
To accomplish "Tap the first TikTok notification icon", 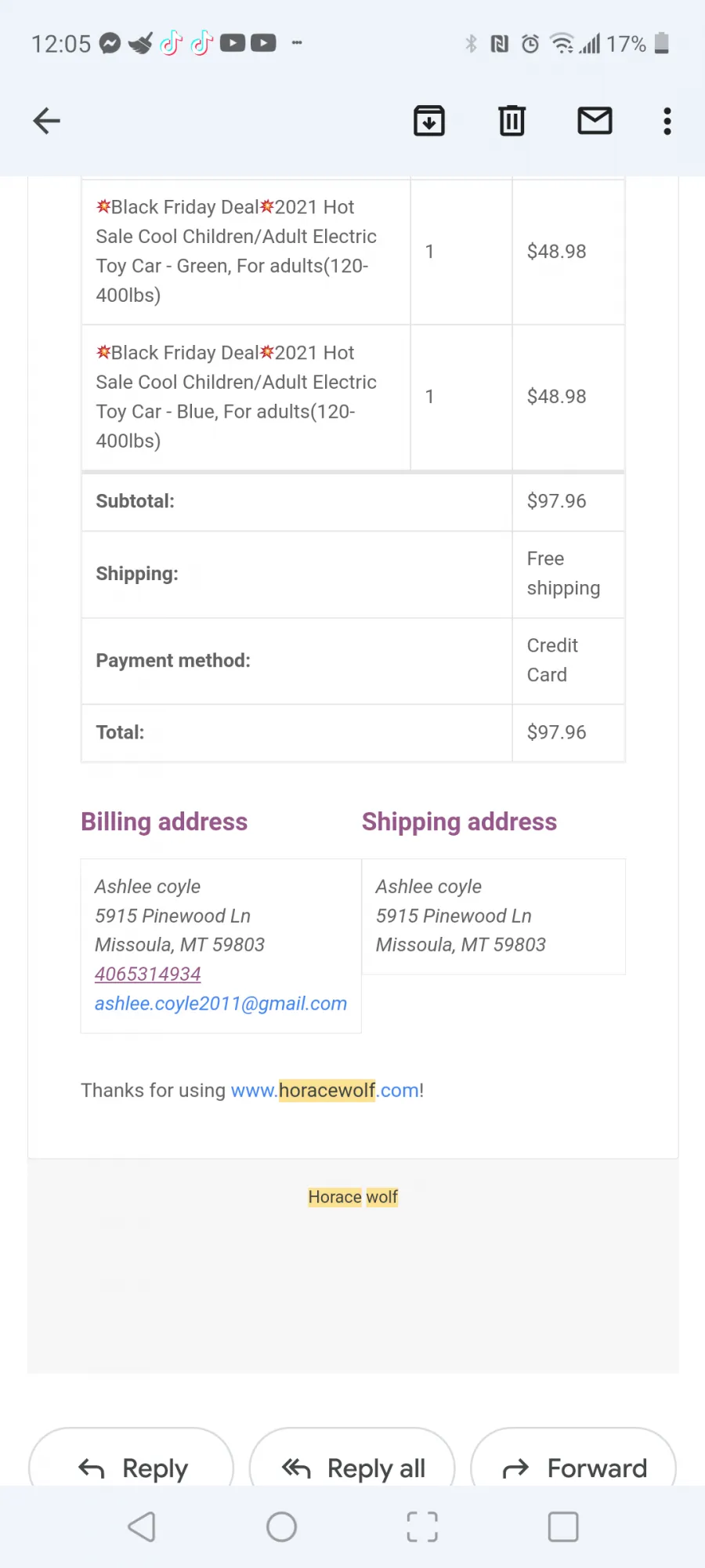I will tap(171, 43).
